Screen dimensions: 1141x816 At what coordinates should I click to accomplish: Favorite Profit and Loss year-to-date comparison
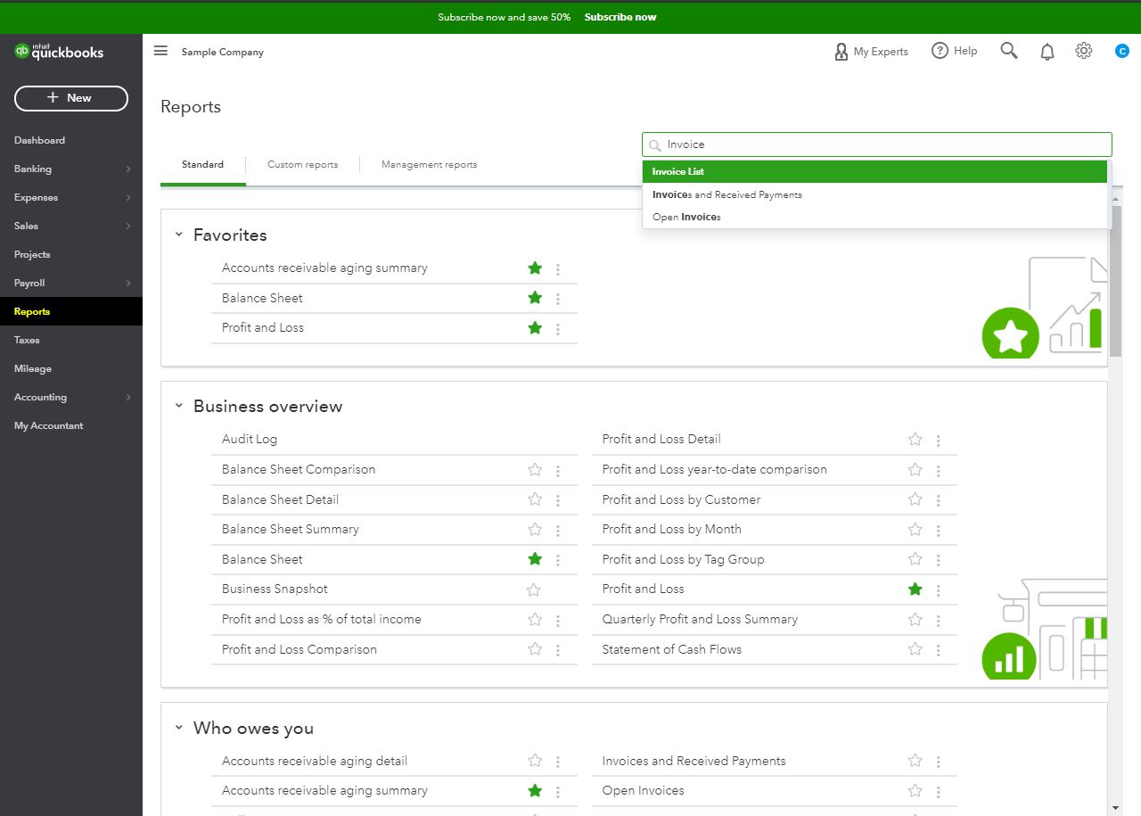pos(915,469)
